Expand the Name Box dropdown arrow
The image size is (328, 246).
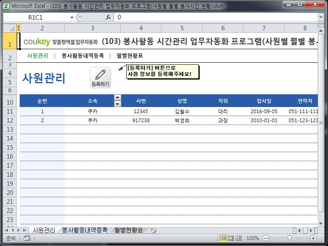tap(72, 18)
